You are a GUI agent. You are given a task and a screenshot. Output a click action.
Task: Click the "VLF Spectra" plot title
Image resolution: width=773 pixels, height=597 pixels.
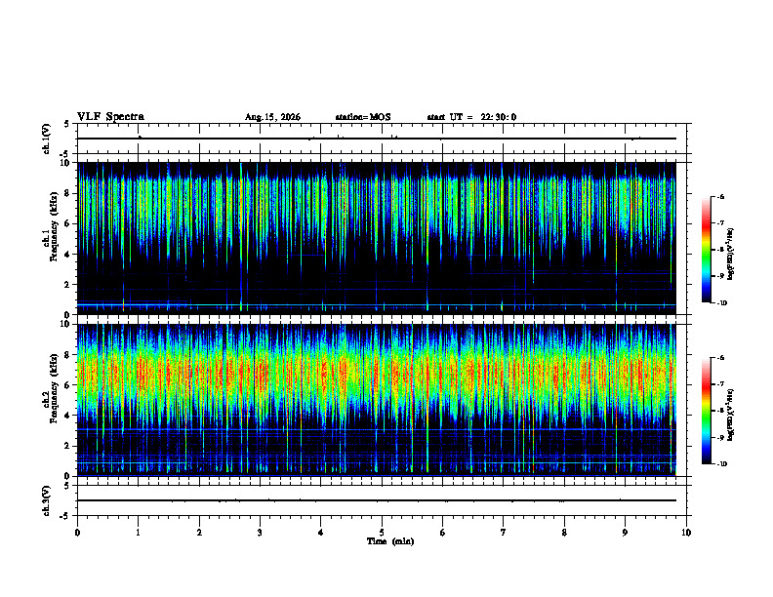pyautogui.click(x=110, y=117)
